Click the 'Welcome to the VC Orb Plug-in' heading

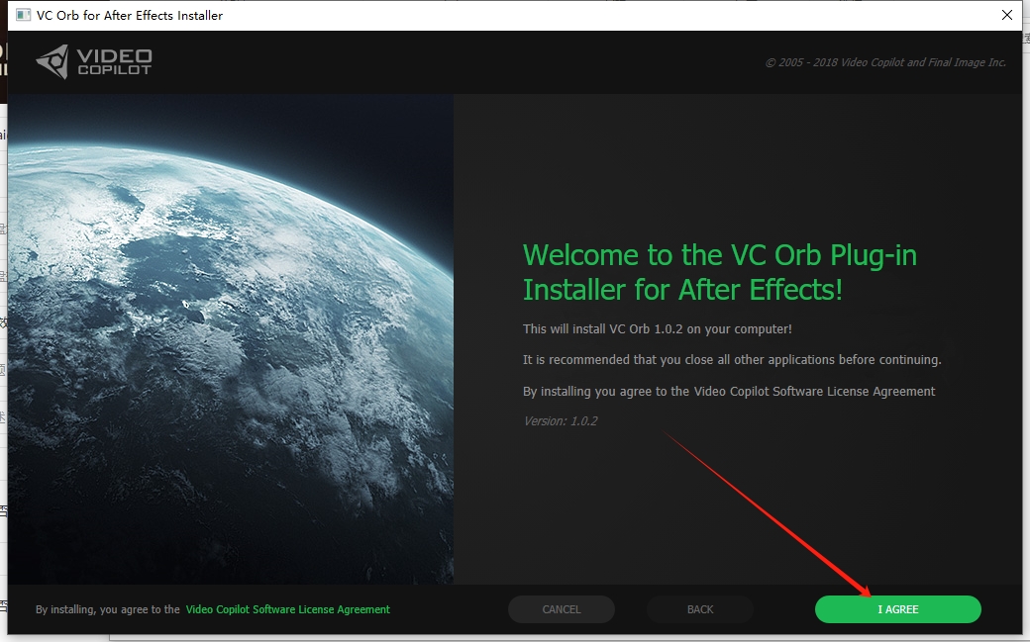pos(719,272)
